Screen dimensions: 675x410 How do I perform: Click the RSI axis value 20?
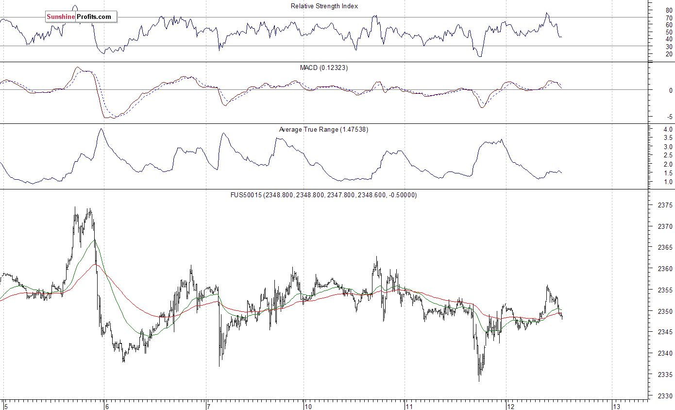[669, 54]
